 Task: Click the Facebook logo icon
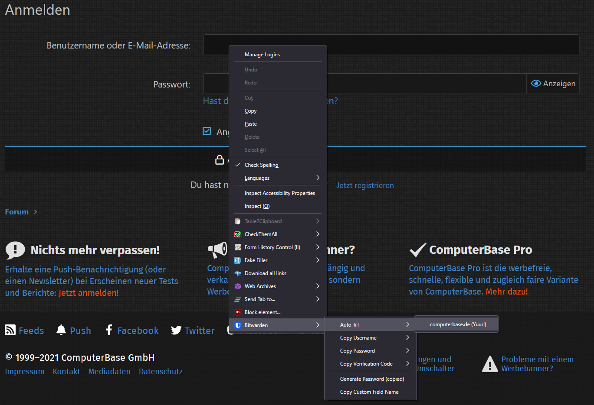click(109, 330)
